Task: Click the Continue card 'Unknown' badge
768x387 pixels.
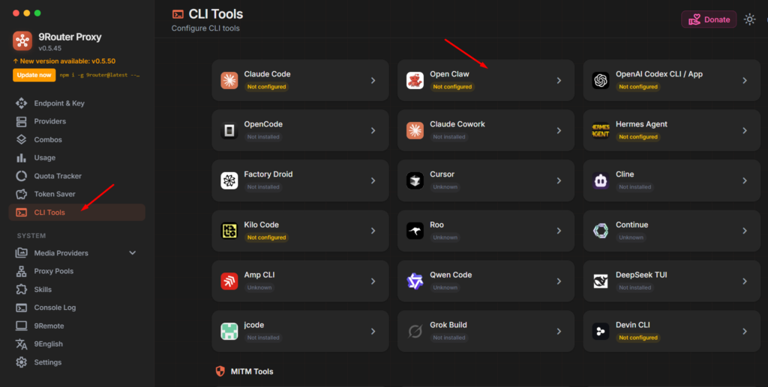Action: point(631,237)
